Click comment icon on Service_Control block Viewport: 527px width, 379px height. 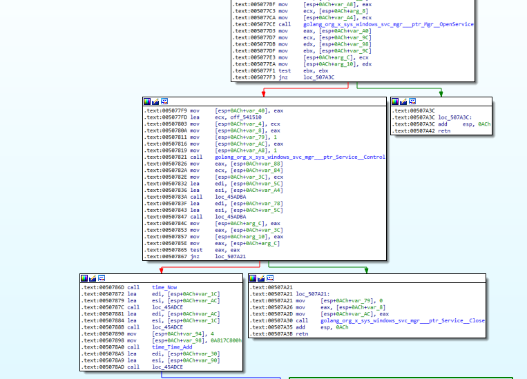pyautogui.click(x=165, y=101)
